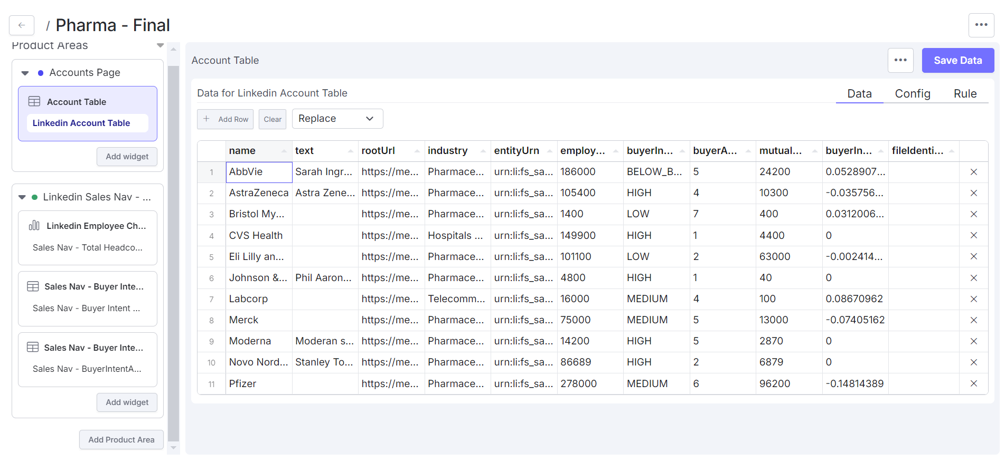This screenshot has height=462, width=1005.
Task: Delete the AbbVie row with X icon
Action: tap(973, 172)
